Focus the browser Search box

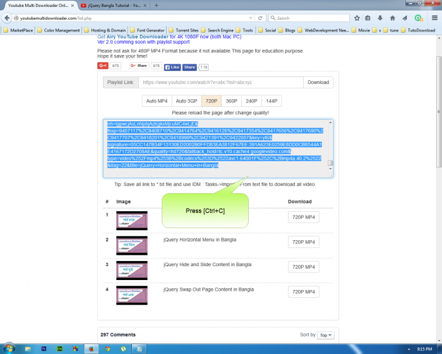click(309, 18)
